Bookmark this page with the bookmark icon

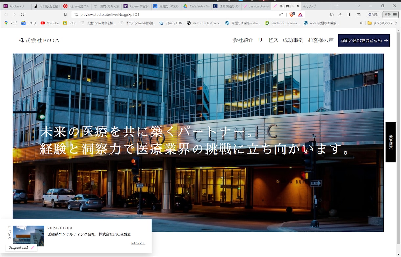(66, 14)
